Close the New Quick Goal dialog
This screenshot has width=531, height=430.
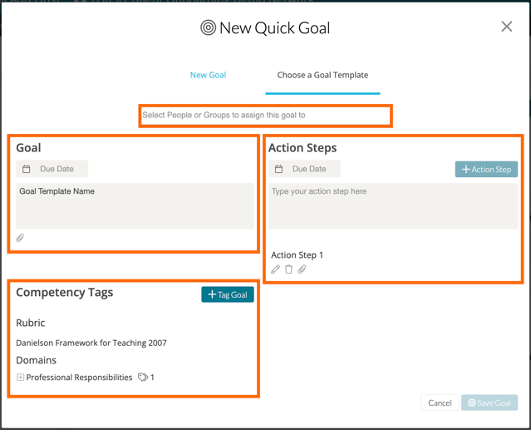pyautogui.click(x=506, y=27)
